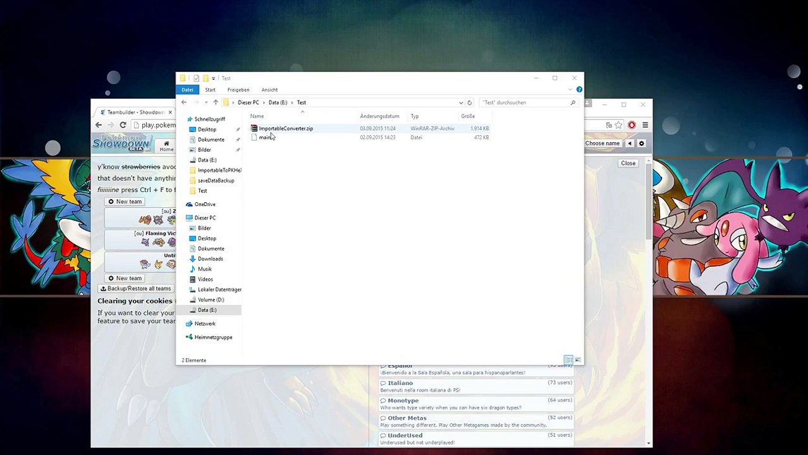Select the ImportableConverter.zip file
Viewport: 808px width, 455px height.
pyautogui.click(x=286, y=128)
